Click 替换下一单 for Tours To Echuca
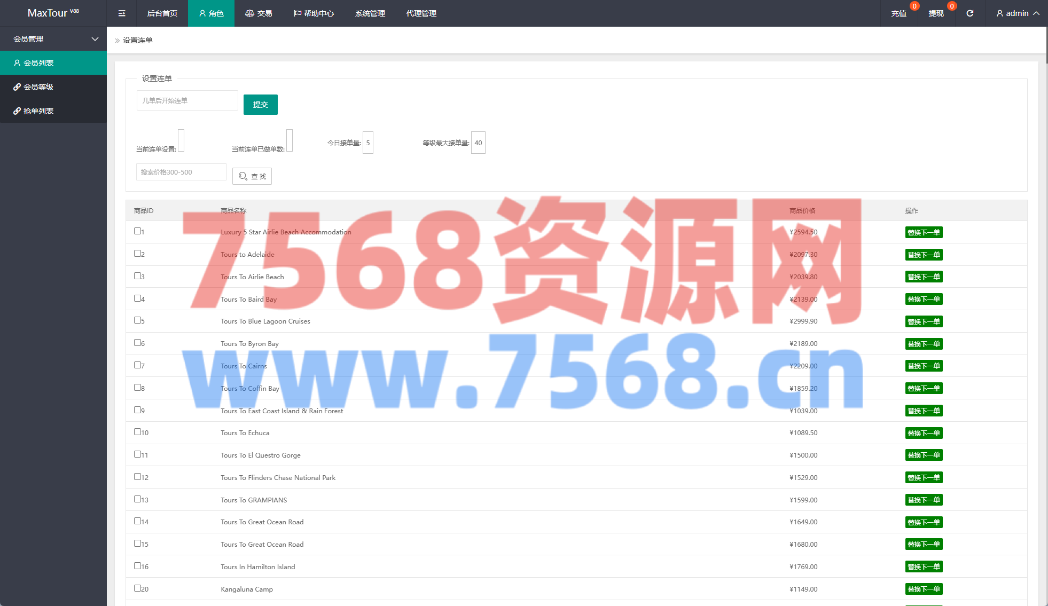Image resolution: width=1048 pixels, height=606 pixels. coord(924,433)
